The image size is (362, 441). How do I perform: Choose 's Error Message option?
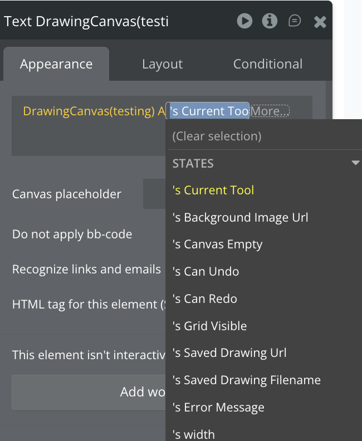pos(218,408)
